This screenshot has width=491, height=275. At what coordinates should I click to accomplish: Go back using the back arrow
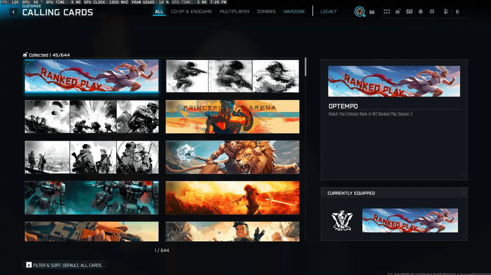[x=14, y=12]
